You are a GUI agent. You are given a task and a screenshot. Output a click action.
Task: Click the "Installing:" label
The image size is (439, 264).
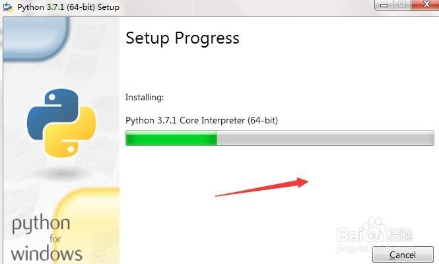click(144, 98)
